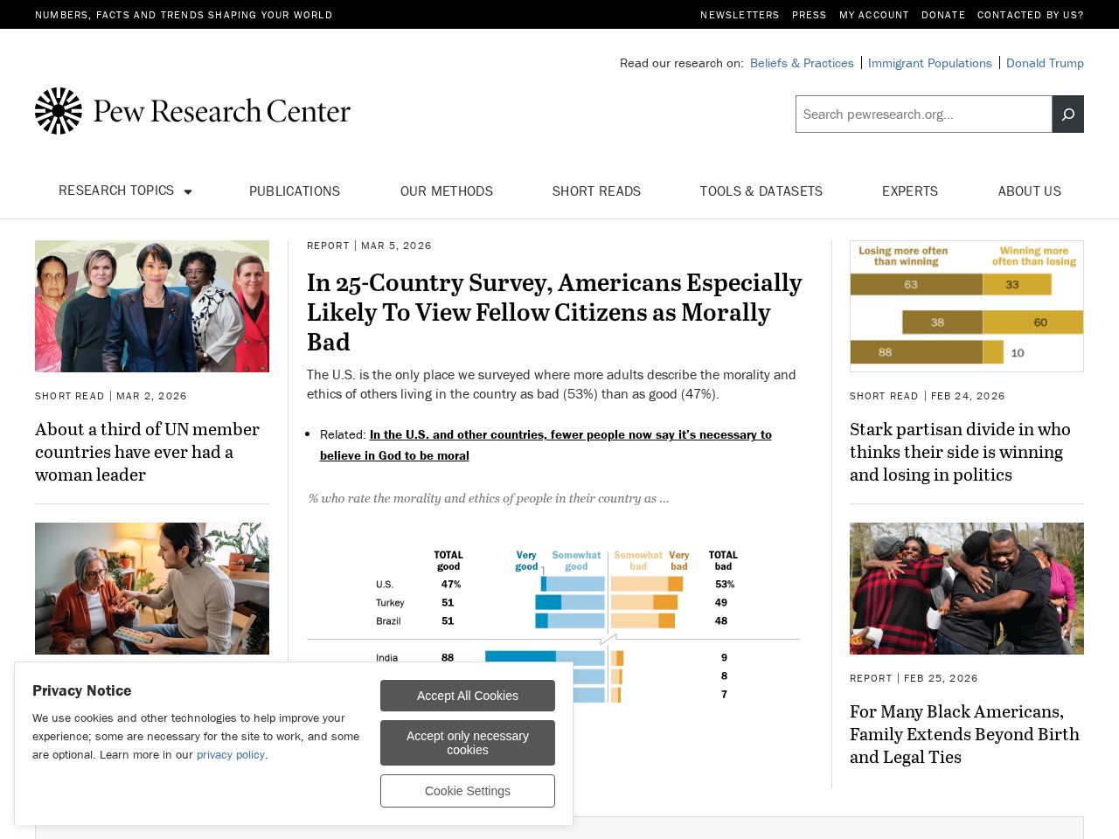Choose Accept only necessary cookies
Viewport: 1119px width, 839px height.
468,743
